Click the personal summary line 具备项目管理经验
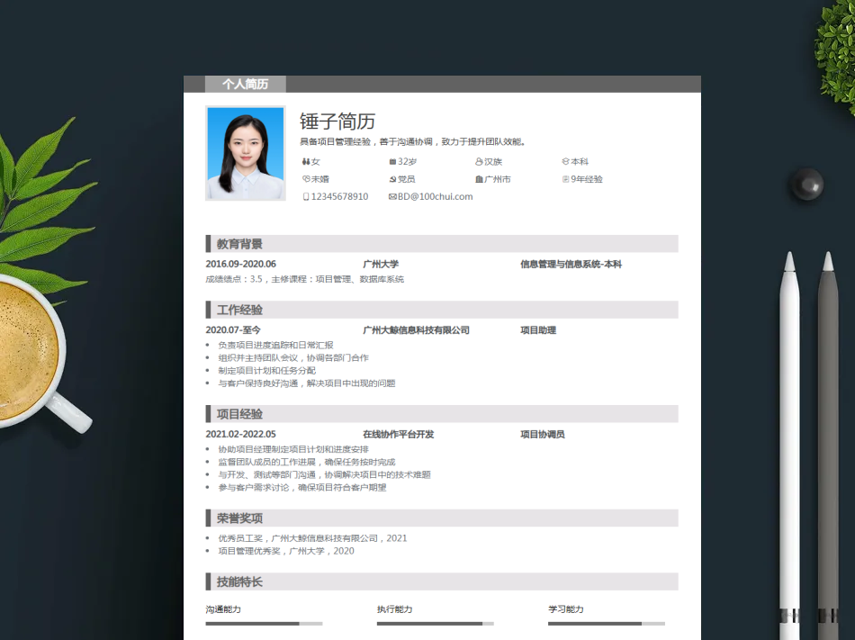The height and width of the screenshot is (640, 855). 413,141
